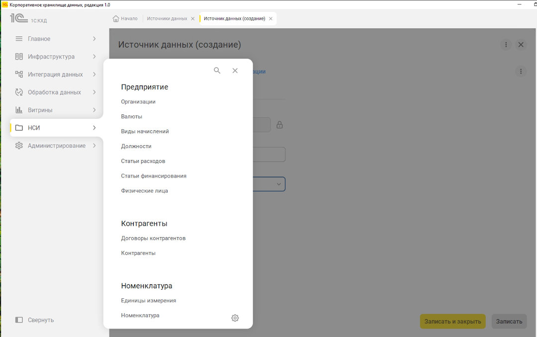This screenshot has height=337, width=537.
Task: Close the Источник данных (создание) tab
Action: tap(270, 19)
